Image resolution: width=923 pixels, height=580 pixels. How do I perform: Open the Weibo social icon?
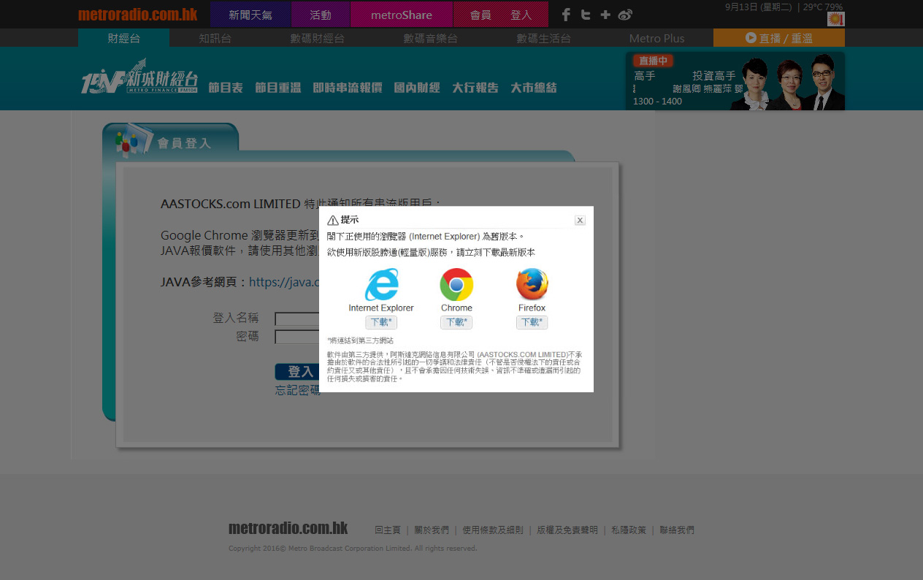point(625,15)
